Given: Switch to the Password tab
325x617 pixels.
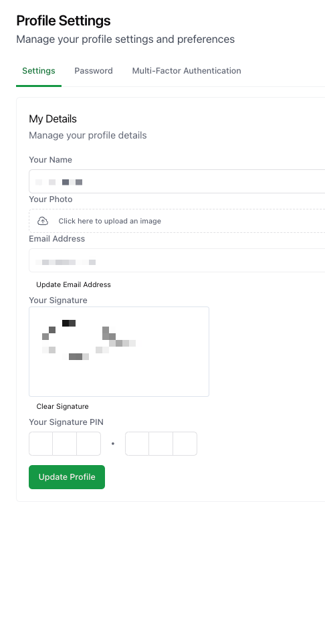Looking at the screenshot, I should (94, 71).
